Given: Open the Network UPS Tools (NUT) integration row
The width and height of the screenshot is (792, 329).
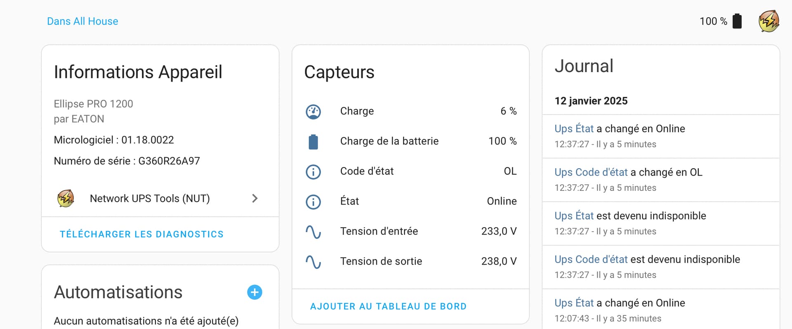Looking at the screenshot, I should tap(160, 199).
